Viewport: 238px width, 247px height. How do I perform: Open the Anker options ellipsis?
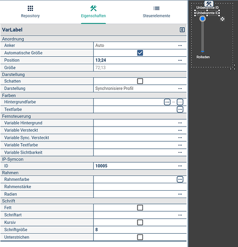click(180, 45)
